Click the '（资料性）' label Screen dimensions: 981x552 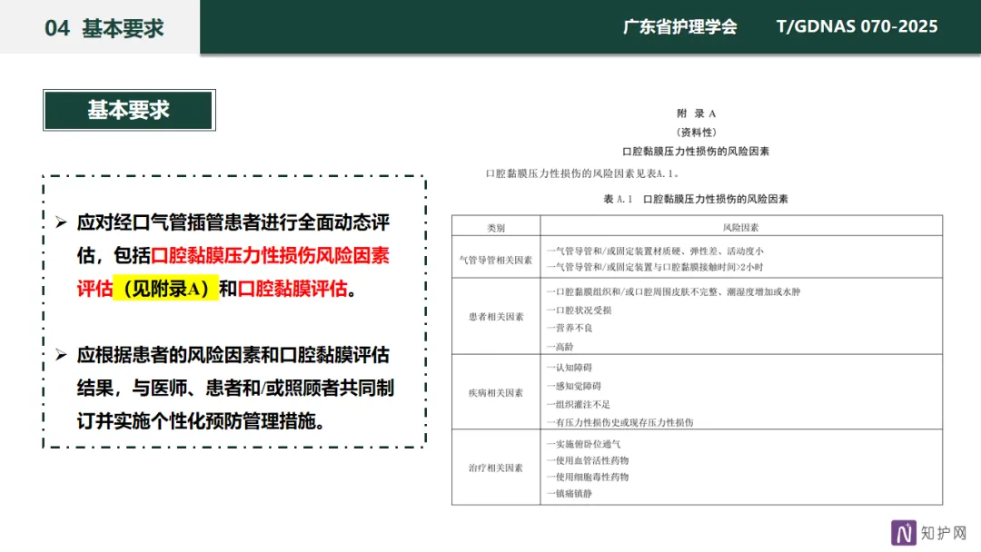click(697, 132)
